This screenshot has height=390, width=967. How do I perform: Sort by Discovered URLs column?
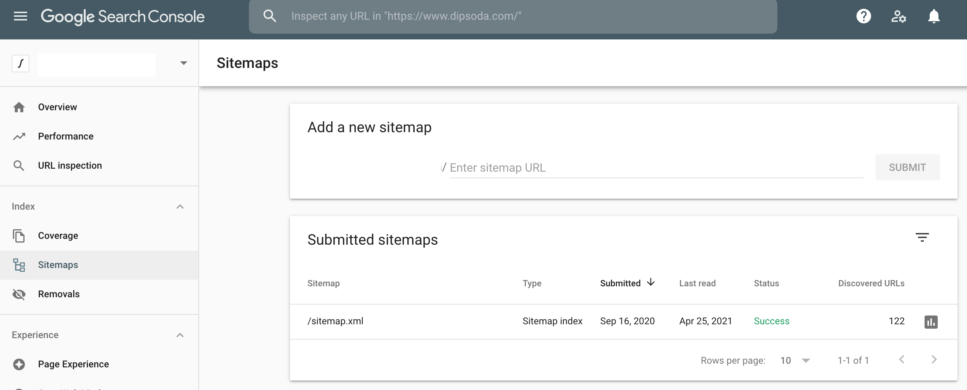(871, 283)
